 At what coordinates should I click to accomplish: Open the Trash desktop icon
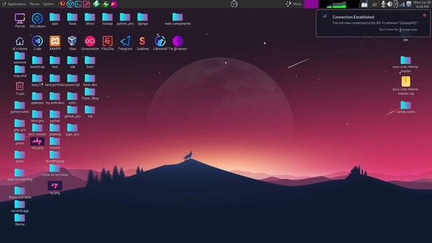[20, 88]
